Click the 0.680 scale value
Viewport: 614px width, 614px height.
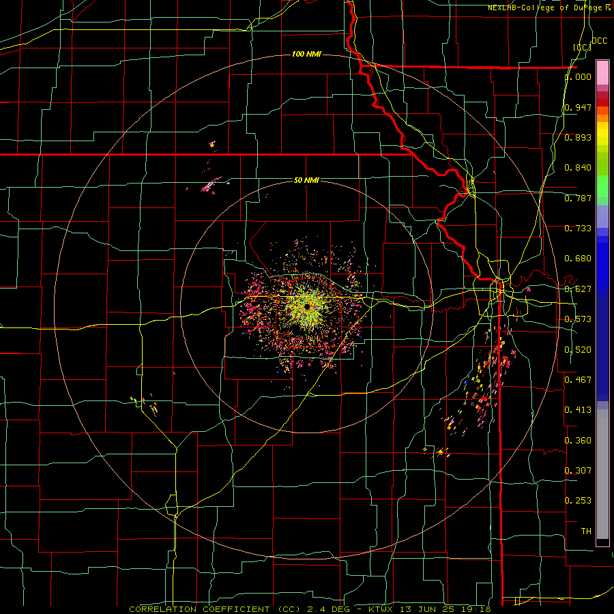point(578,259)
